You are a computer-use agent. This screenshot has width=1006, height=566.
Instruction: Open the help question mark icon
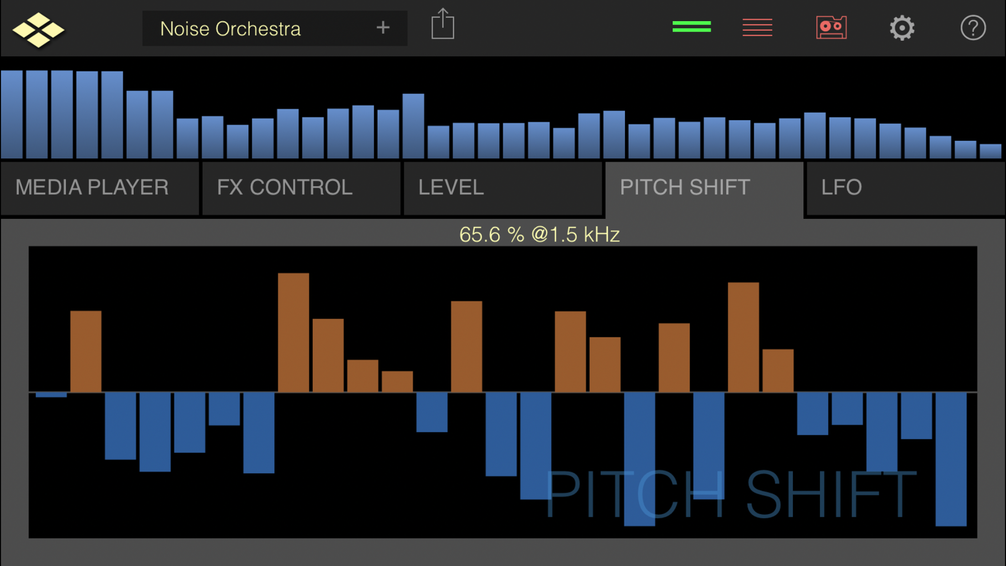(x=973, y=28)
